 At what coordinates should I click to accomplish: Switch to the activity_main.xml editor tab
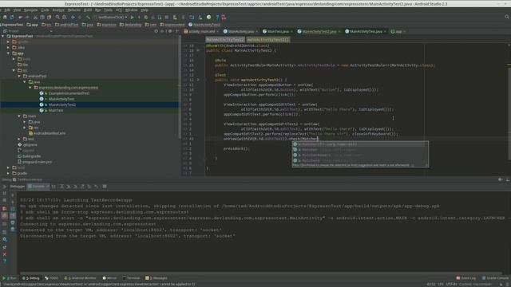201,32
